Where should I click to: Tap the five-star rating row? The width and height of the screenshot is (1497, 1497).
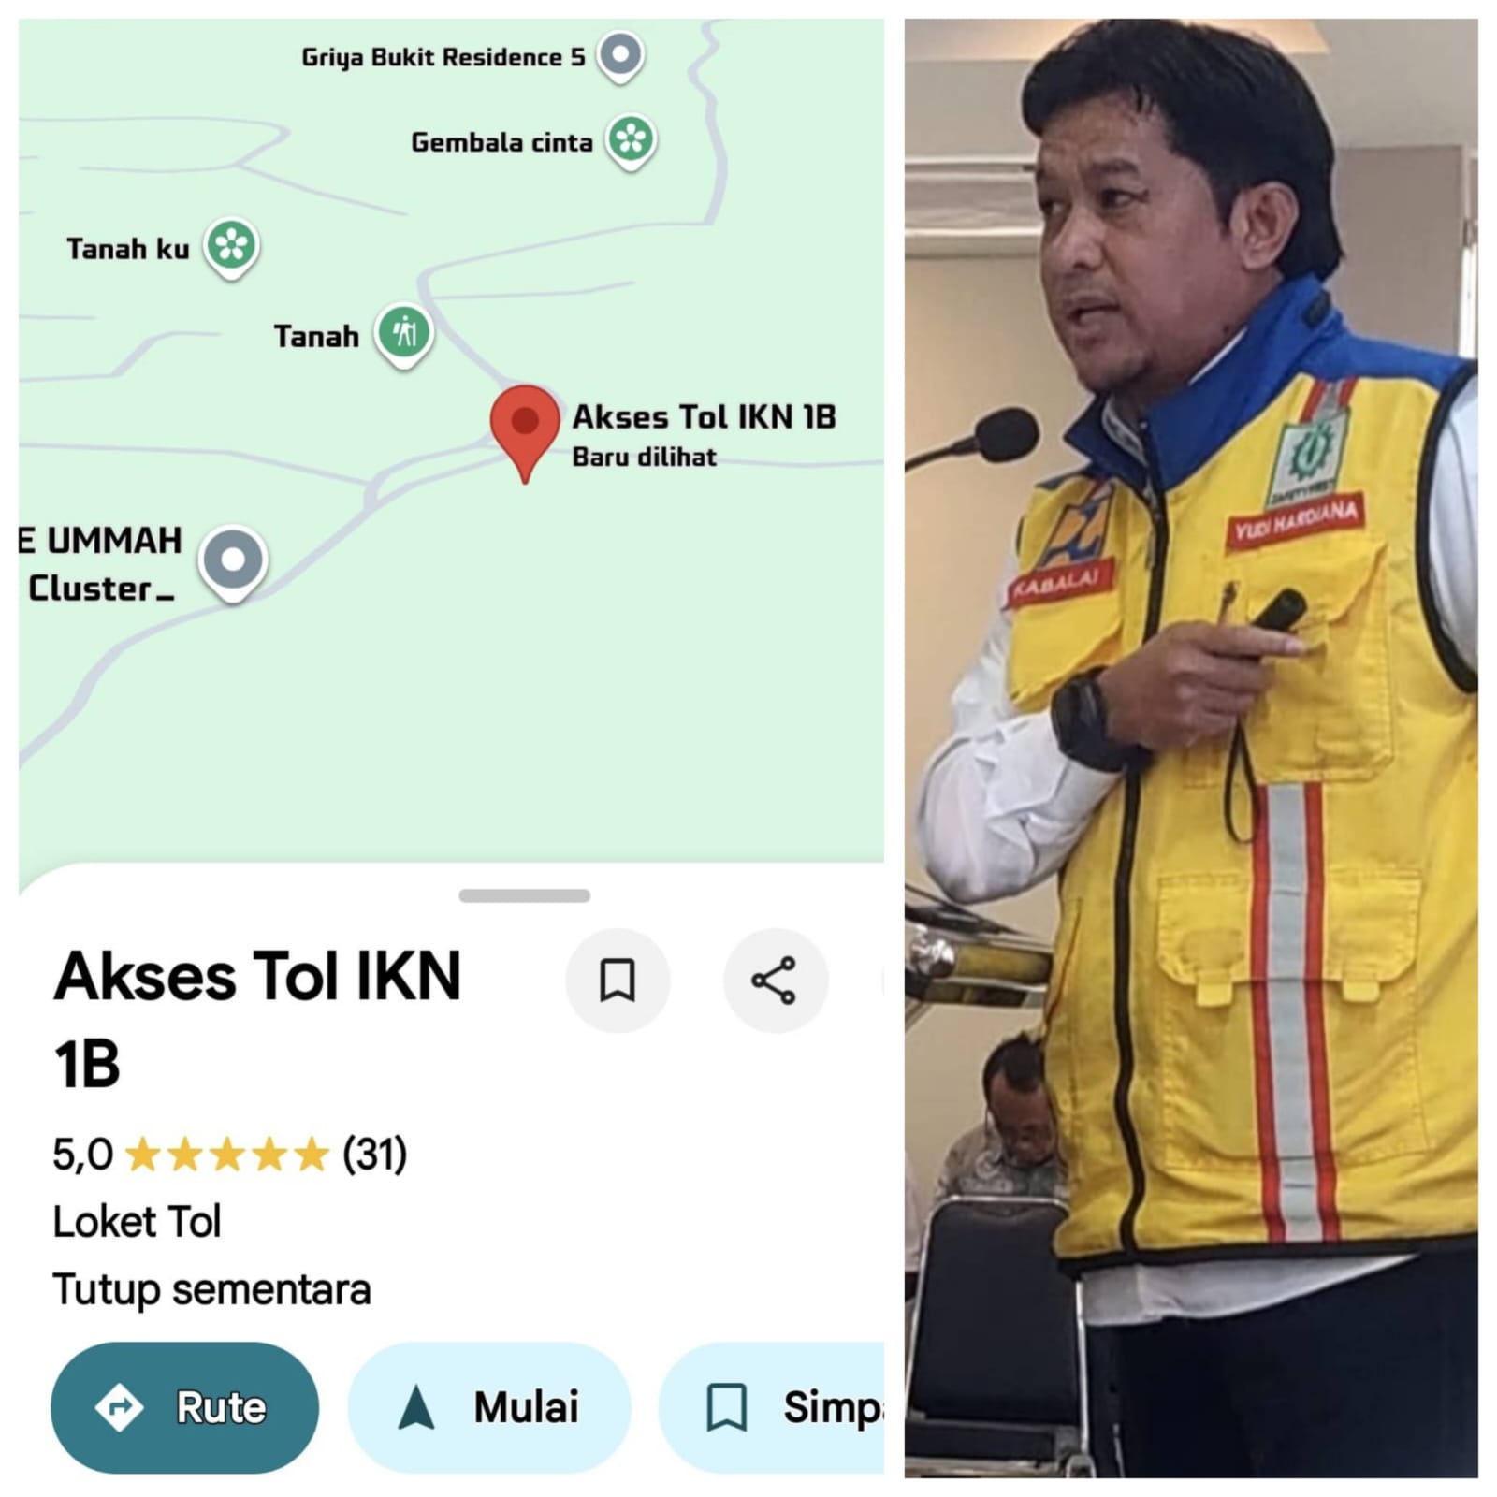click(227, 1155)
